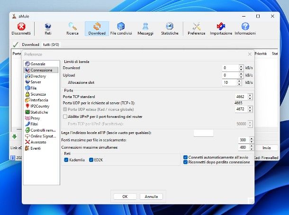Viewport: 289px width, 215px height.
Task: Maximize the aMule window
Action: pyautogui.click(x=258, y=16)
